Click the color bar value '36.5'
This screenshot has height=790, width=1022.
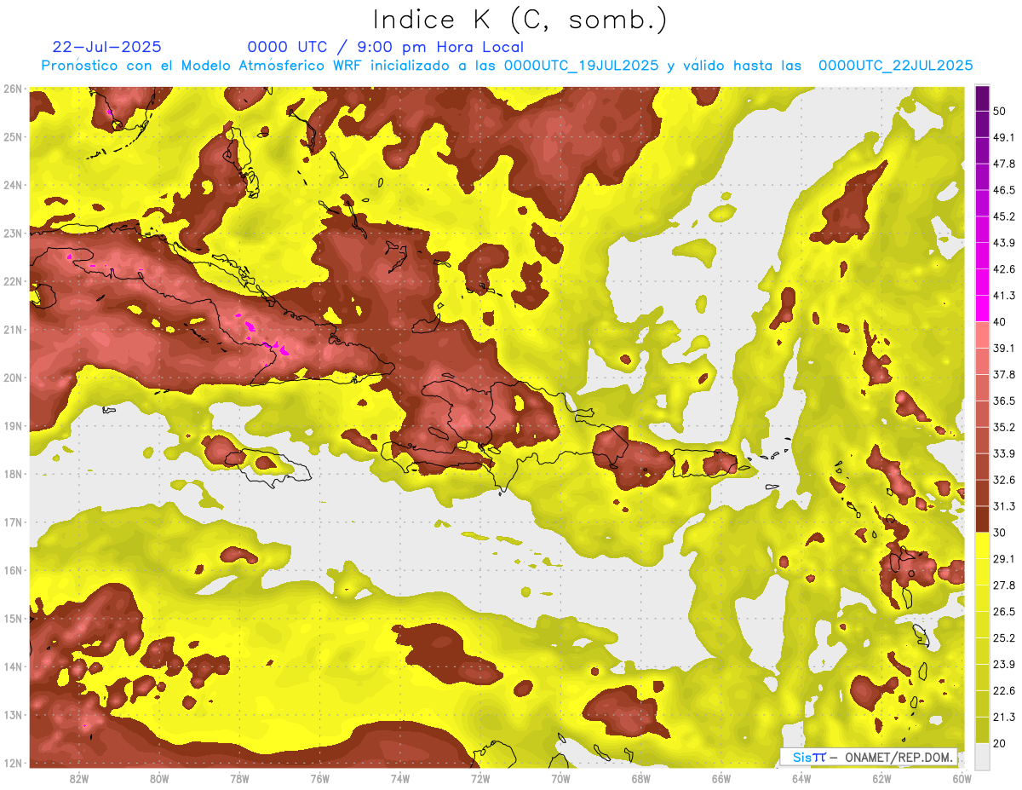[x=1004, y=401]
